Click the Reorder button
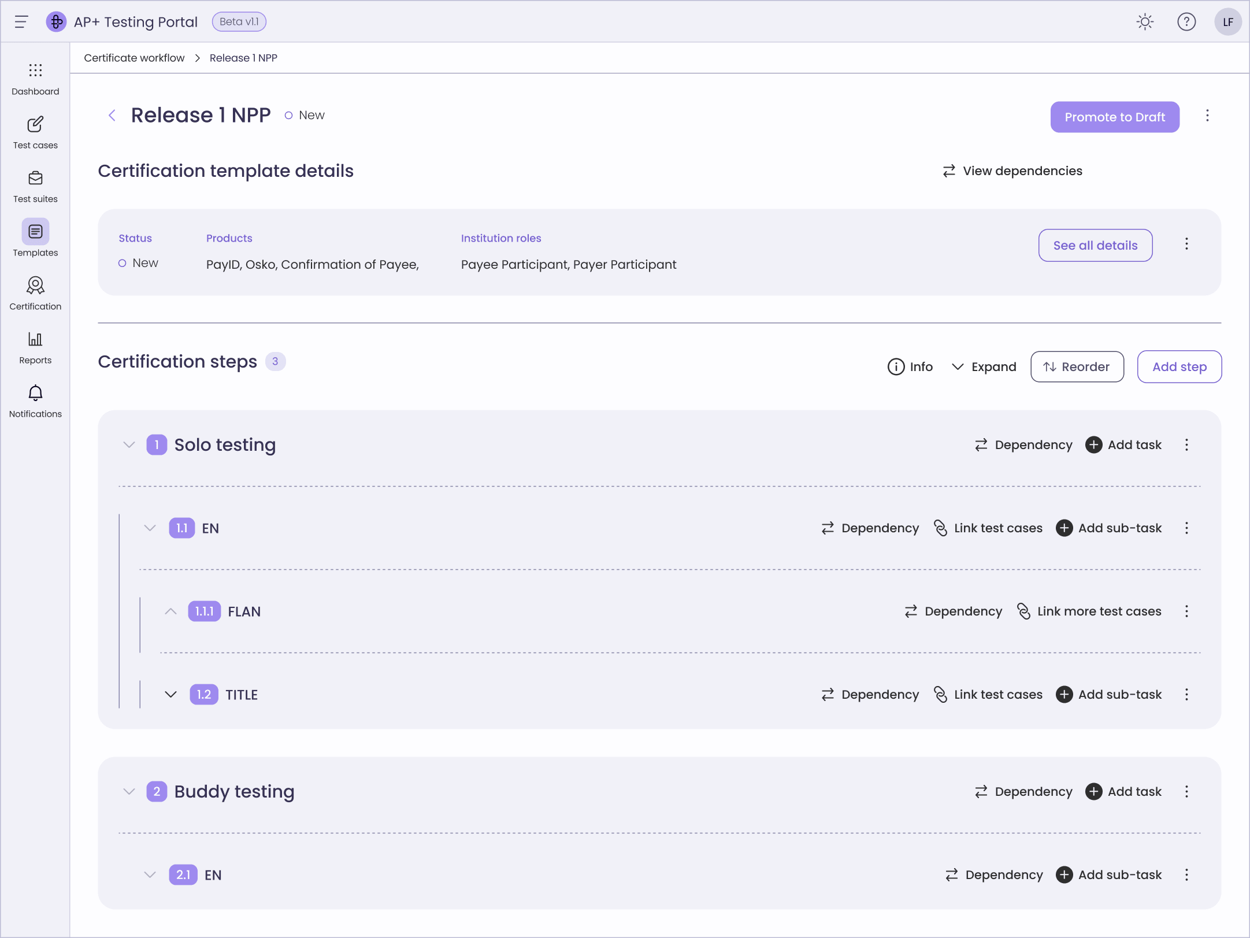 point(1077,367)
